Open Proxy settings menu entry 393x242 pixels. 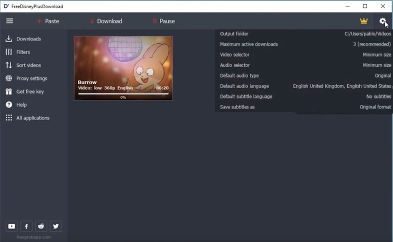tap(32, 79)
